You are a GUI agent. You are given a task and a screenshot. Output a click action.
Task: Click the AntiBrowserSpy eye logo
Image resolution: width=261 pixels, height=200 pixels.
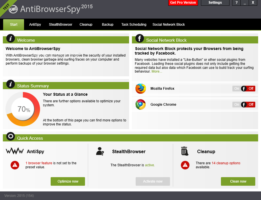(13, 9)
